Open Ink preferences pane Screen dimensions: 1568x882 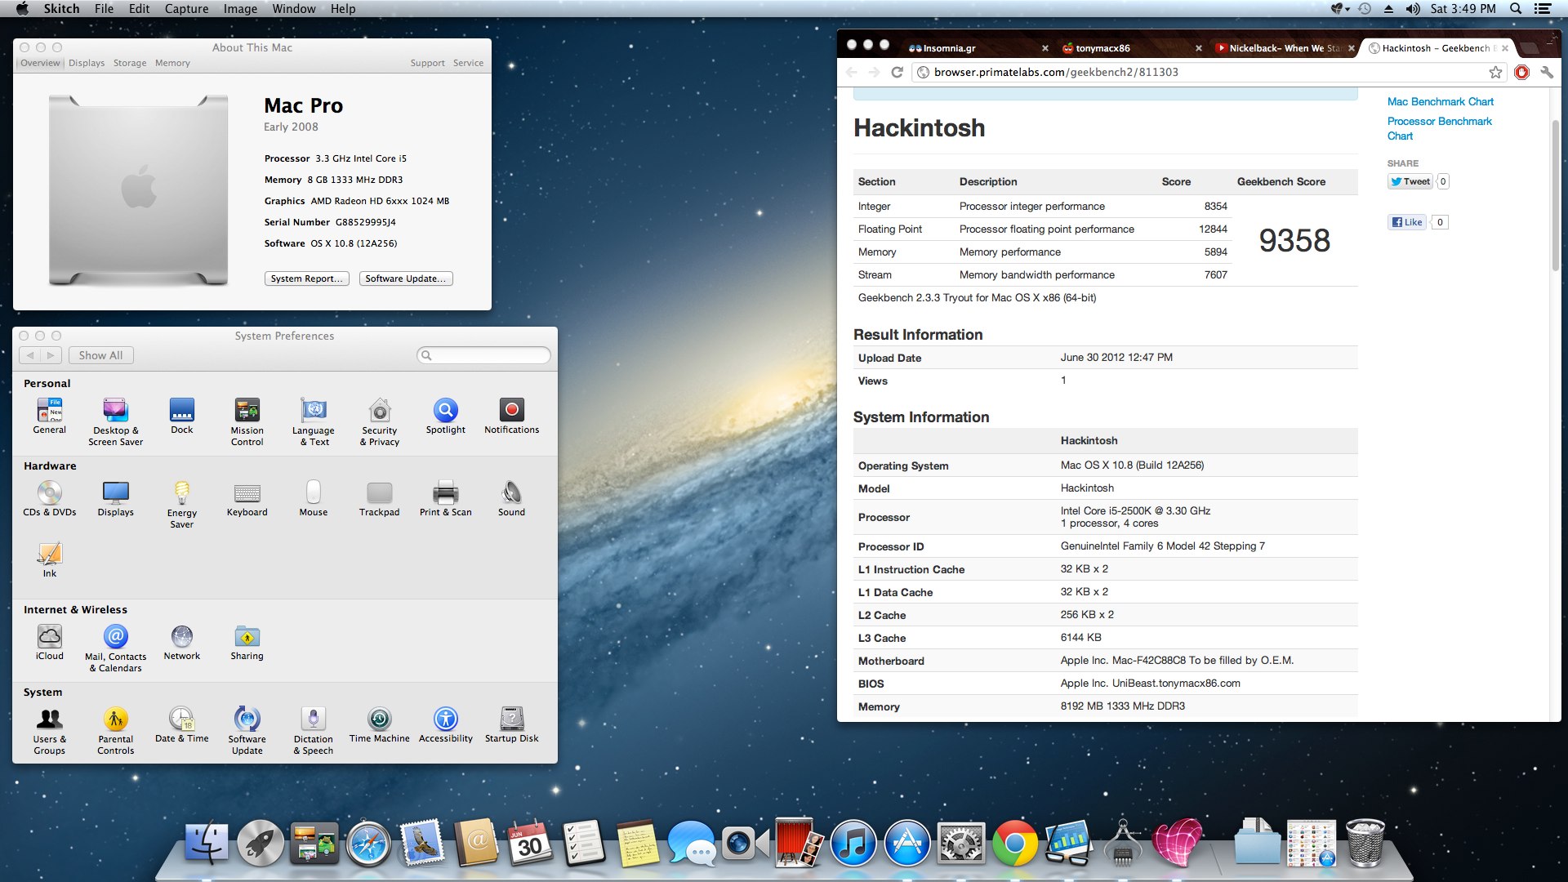50,559
